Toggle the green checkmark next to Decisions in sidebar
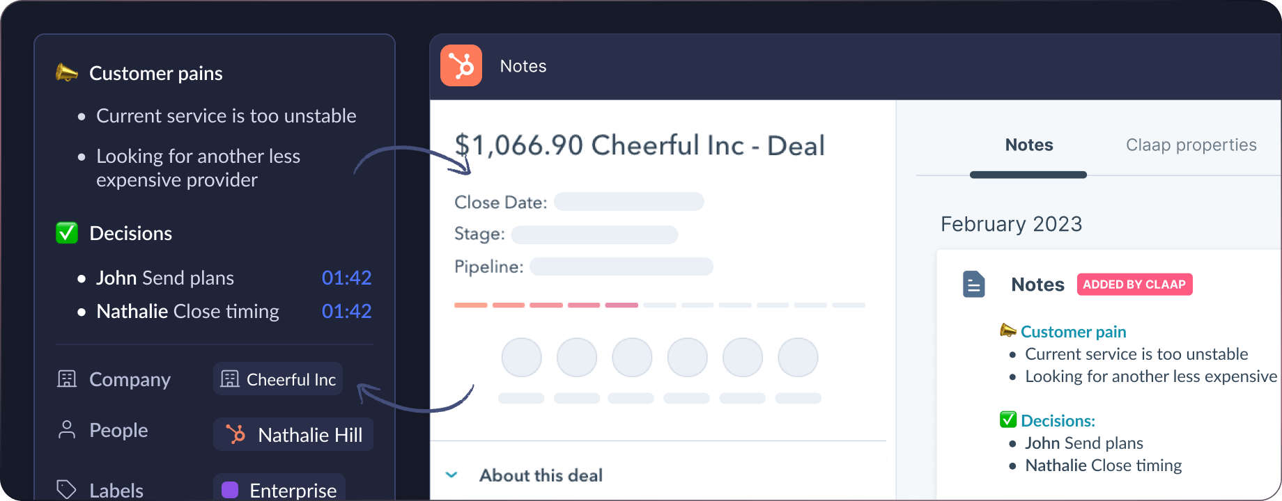1282x501 pixels. (x=66, y=232)
